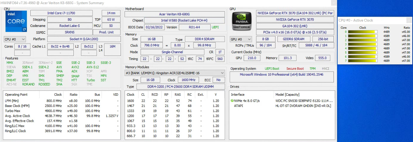This screenshot has width=413, height=142.
Task: Click the Video clock 555.0 value
Action: click(x=323, y=58)
